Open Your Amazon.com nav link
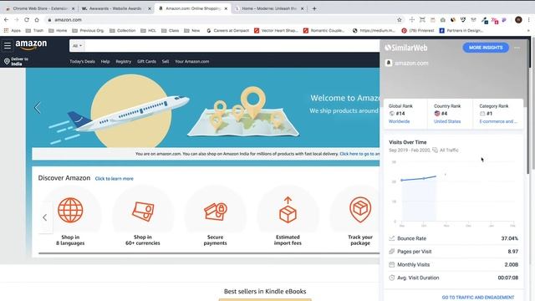This screenshot has width=535, height=301. point(191,62)
